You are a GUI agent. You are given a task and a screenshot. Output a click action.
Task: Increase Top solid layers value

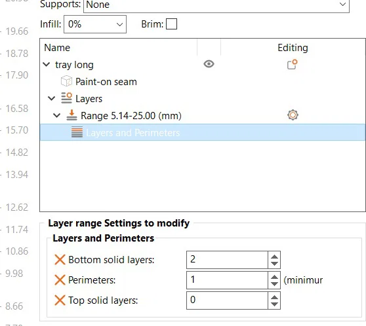click(x=274, y=297)
